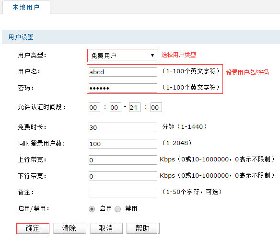Click the end hour field showing 24
The image size is (280, 239).
135,107
